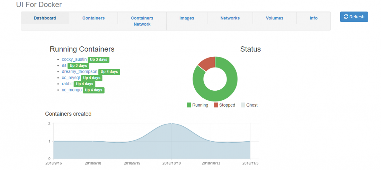Open the cocky_austin container link
Screen dimensions: 381x170
click(74, 60)
